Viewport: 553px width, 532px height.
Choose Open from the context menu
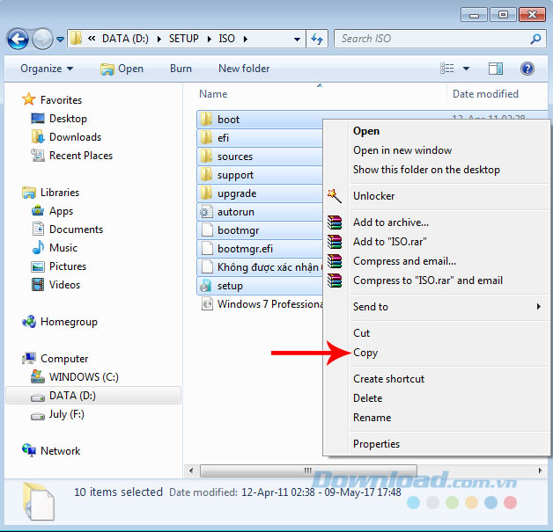(x=366, y=131)
